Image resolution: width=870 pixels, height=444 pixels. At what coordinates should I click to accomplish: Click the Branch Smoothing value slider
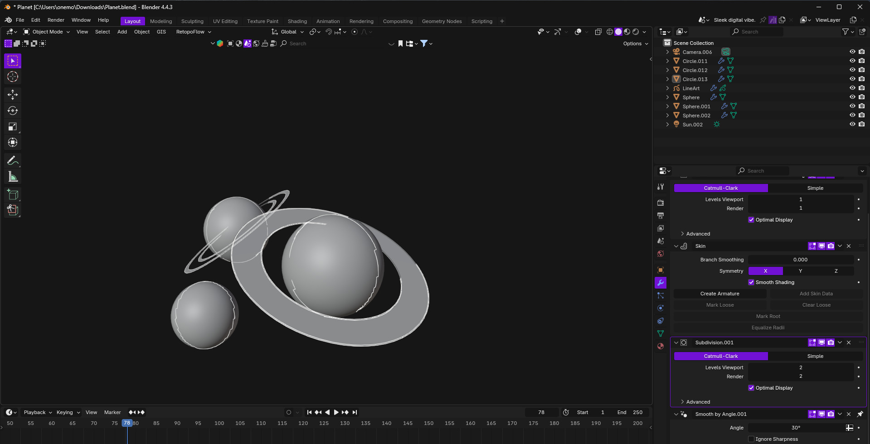point(801,260)
